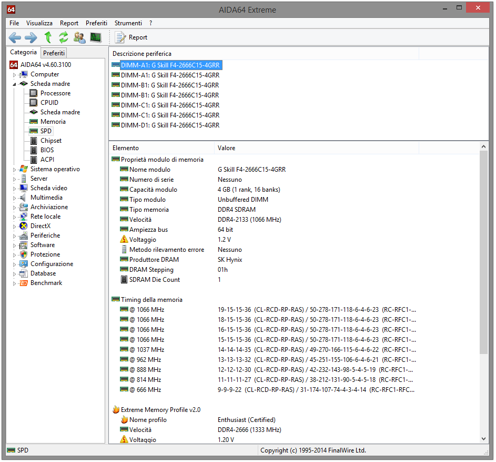Expand the Server tree node
Viewport: 496px width, 462px height.
coord(14,179)
